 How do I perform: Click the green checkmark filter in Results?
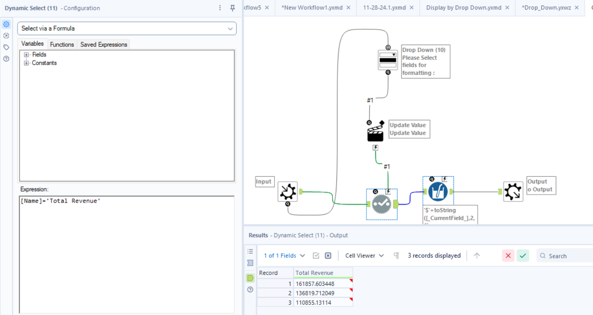[523, 255]
